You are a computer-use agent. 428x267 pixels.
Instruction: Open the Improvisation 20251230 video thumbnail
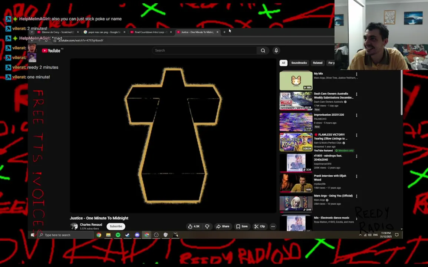296,122
